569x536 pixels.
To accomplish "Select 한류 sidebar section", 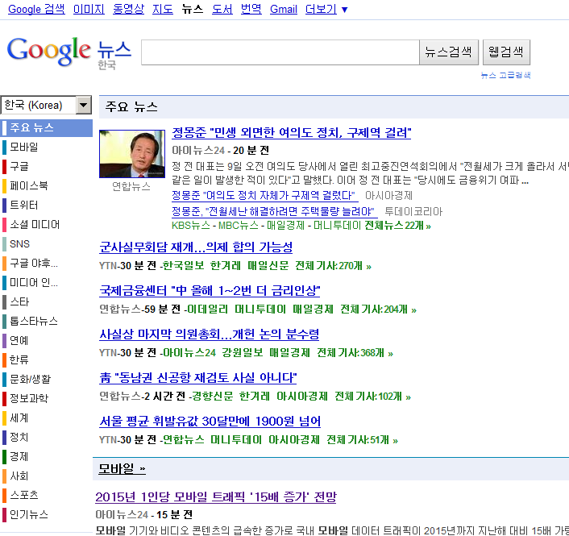I will click(x=19, y=359).
